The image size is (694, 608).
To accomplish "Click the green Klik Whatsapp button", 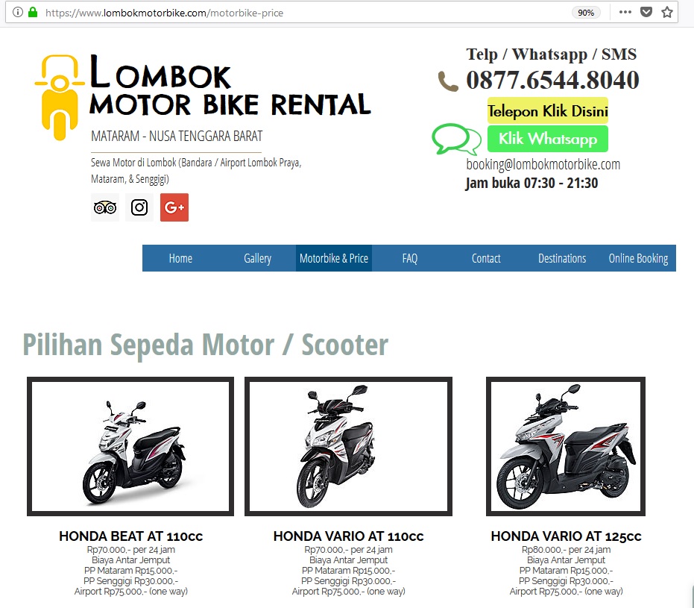I will point(547,139).
